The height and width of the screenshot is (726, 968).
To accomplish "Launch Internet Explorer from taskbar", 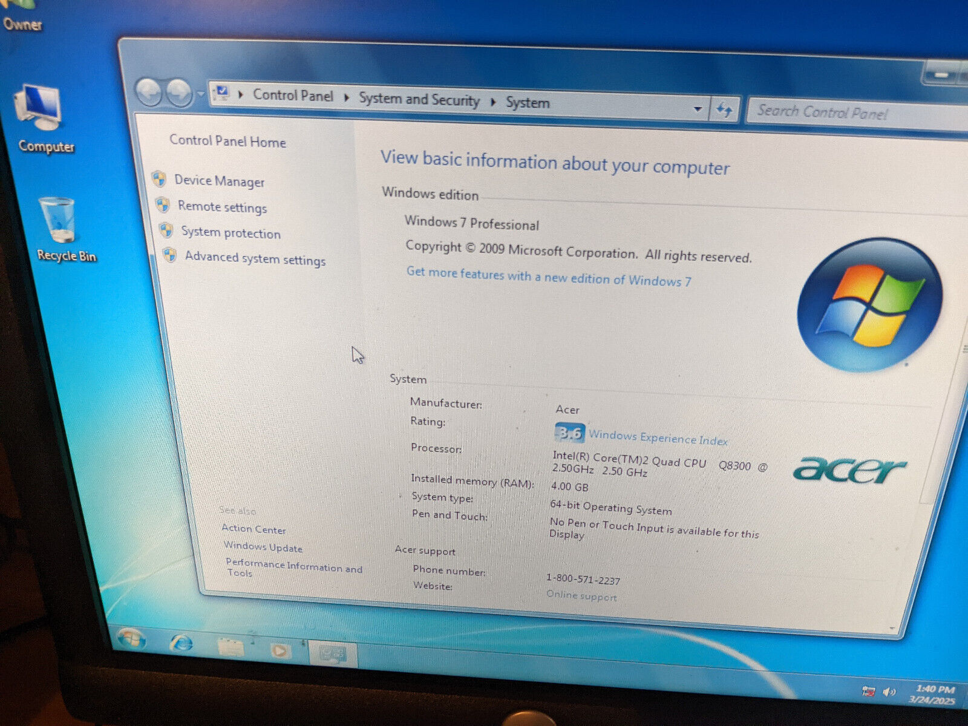I will point(181,643).
